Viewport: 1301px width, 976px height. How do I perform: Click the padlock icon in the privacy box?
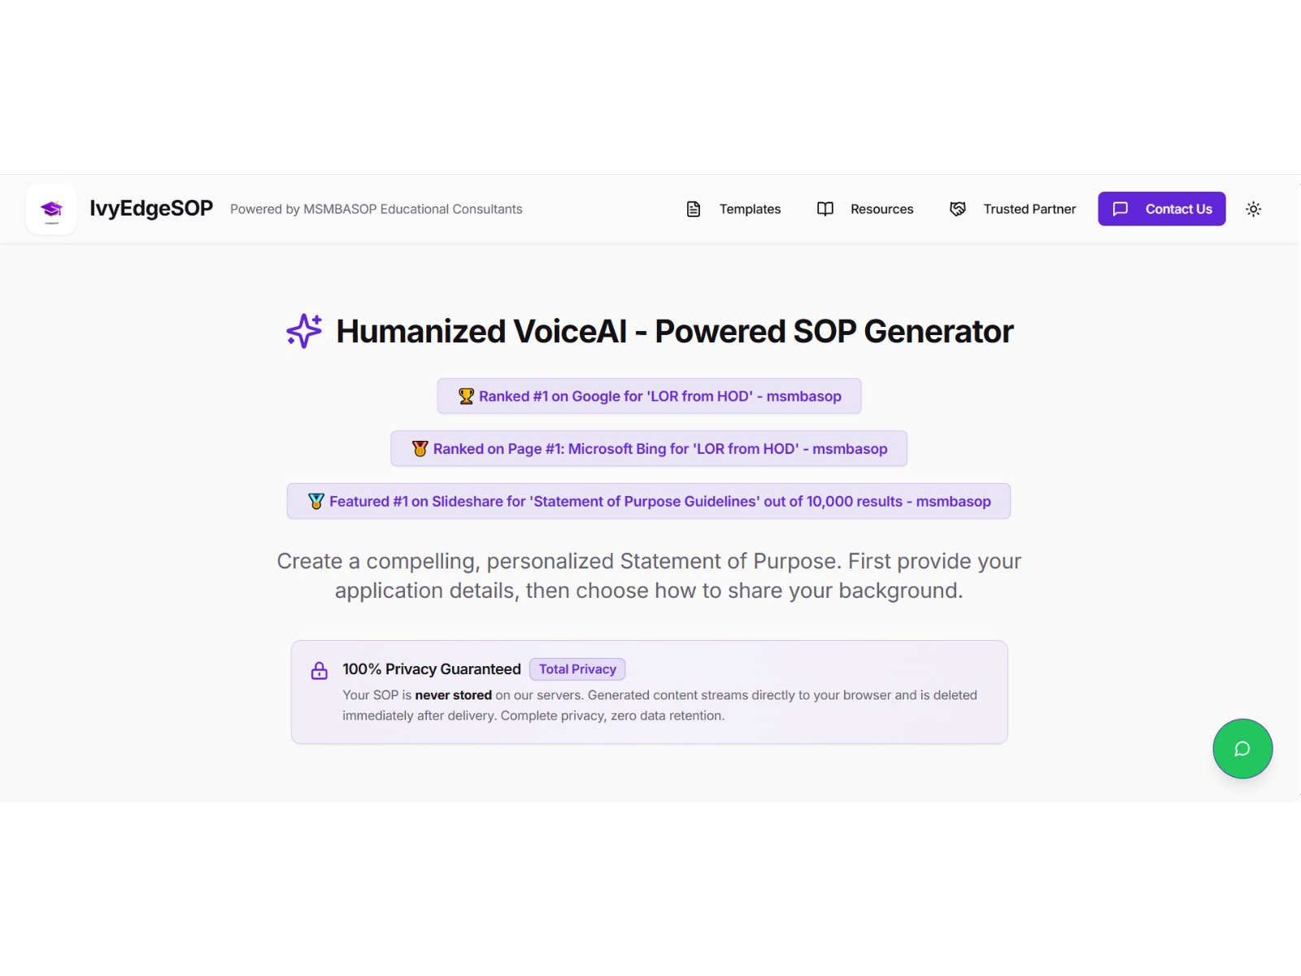coord(318,671)
